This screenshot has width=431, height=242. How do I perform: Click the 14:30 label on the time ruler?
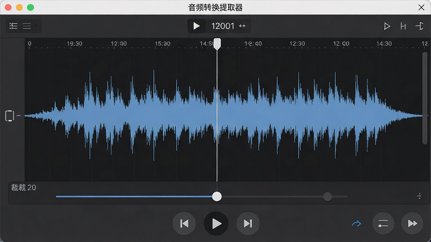[x=384, y=44]
